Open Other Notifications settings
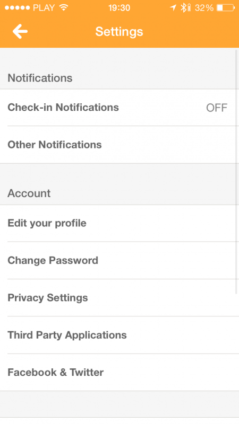Screen dimensions: 239x424 [x=119, y=145]
